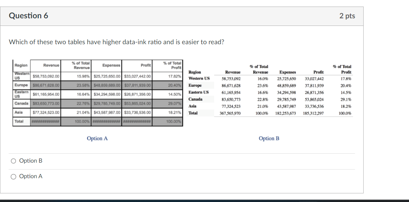Click the data-ink ratio question text
The height and width of the screenshot is (202, 409).
click(117, 42)
